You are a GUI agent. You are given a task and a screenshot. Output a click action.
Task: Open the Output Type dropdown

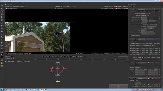pyautogui.click(x=145, y=13)
